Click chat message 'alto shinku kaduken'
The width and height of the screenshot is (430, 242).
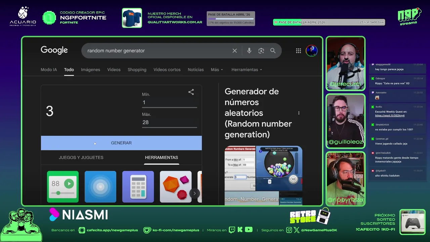click(387, 175)
